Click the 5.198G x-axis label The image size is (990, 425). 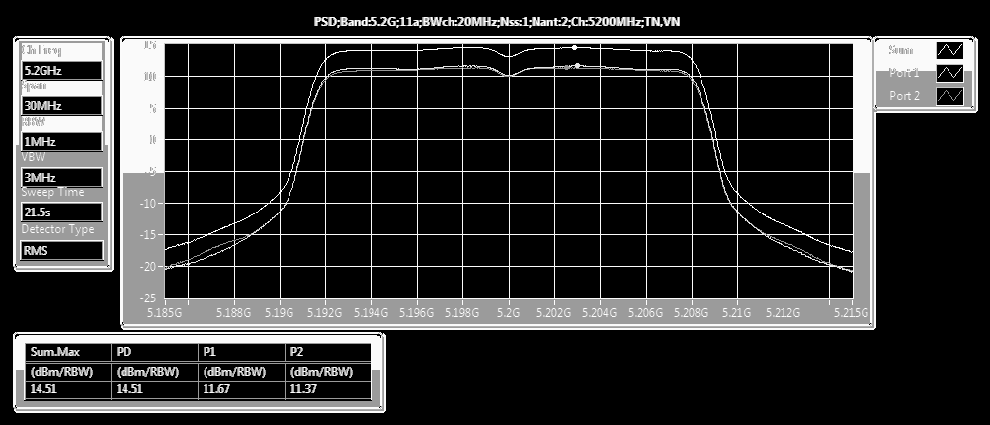462,313
